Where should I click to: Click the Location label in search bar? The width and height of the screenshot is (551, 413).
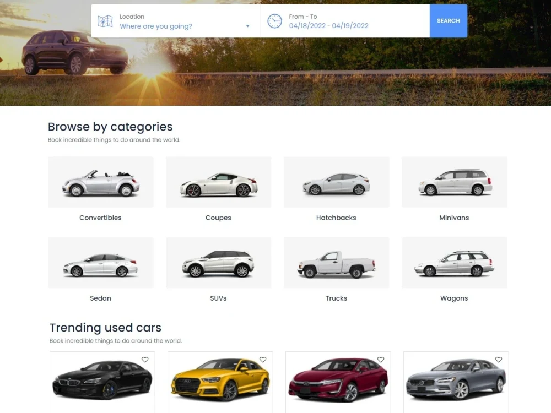pyautogui.click(x=132, y=17)
